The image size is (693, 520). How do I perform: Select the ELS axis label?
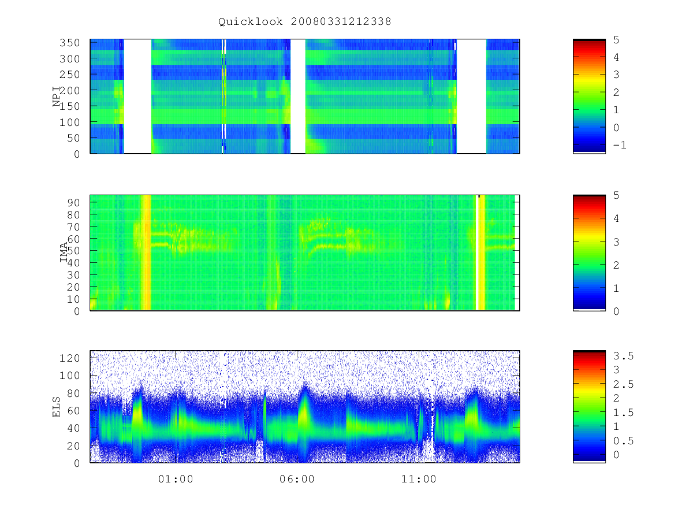(57, 407)
